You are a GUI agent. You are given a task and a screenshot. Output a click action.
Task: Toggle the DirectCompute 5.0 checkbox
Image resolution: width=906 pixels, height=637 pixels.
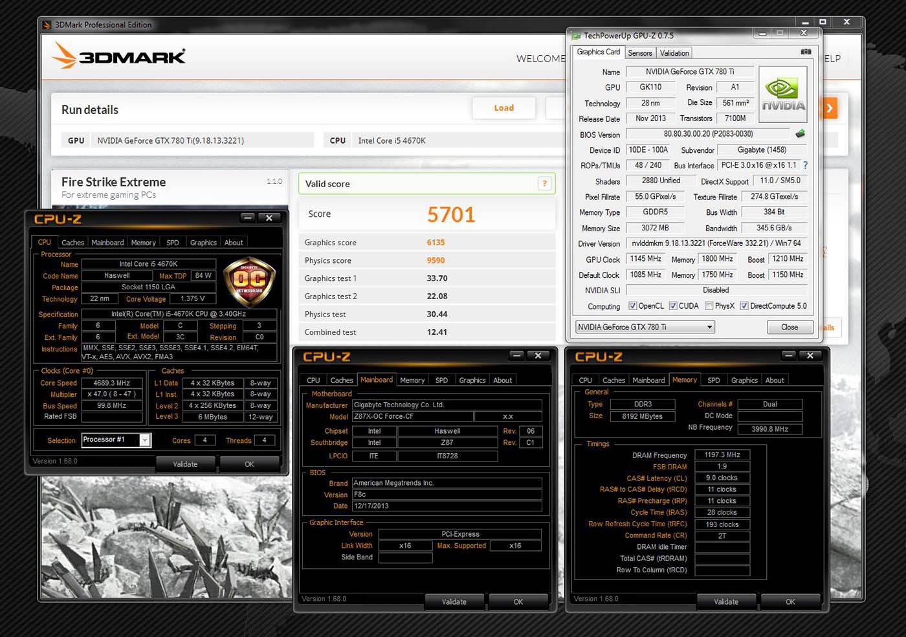point(744,306)
